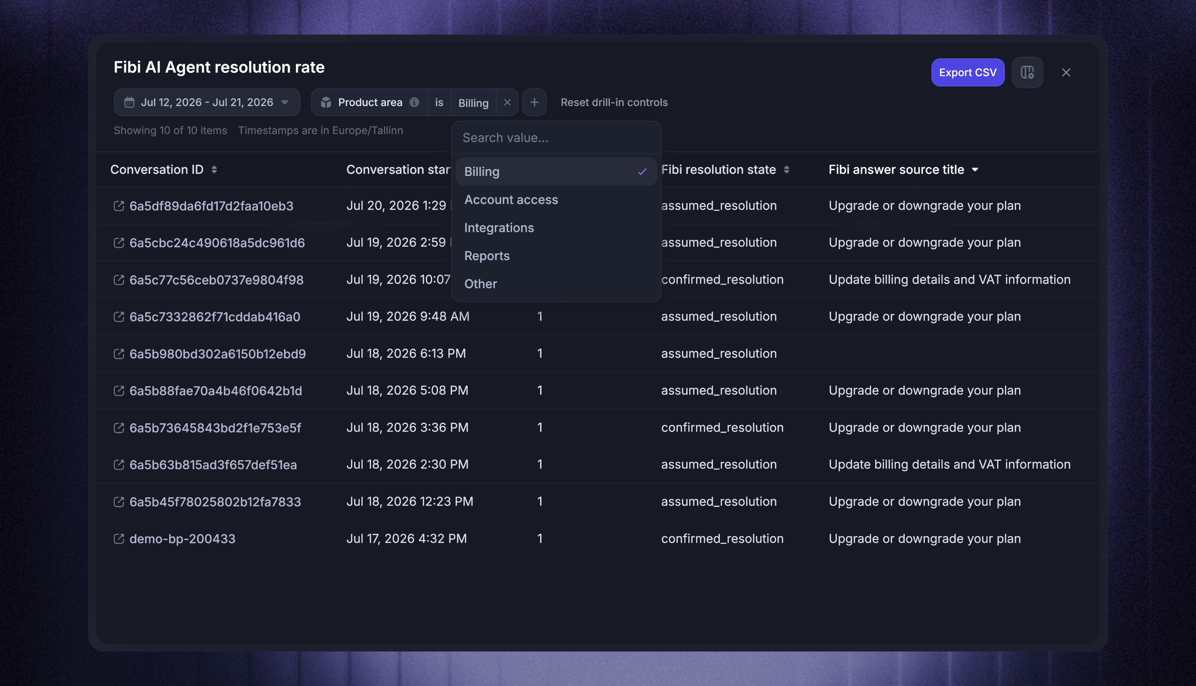1196x686 pixels.
Task: Export the table as CSV
Action: (x=968, y=72)
